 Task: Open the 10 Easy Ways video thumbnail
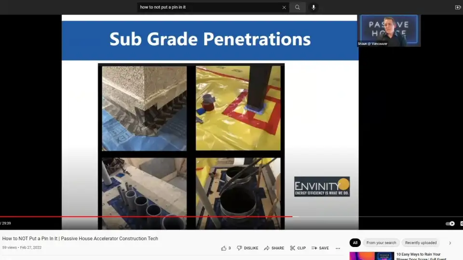tap(371, 256)
